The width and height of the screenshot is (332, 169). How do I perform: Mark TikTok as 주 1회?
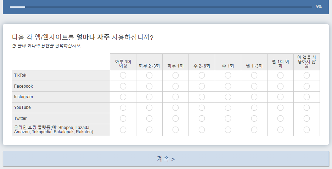click(228, 75)
